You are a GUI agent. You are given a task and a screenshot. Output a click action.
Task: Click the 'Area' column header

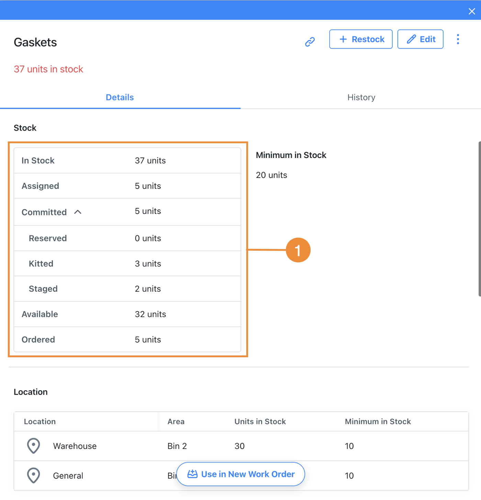[x=176, y=421]
